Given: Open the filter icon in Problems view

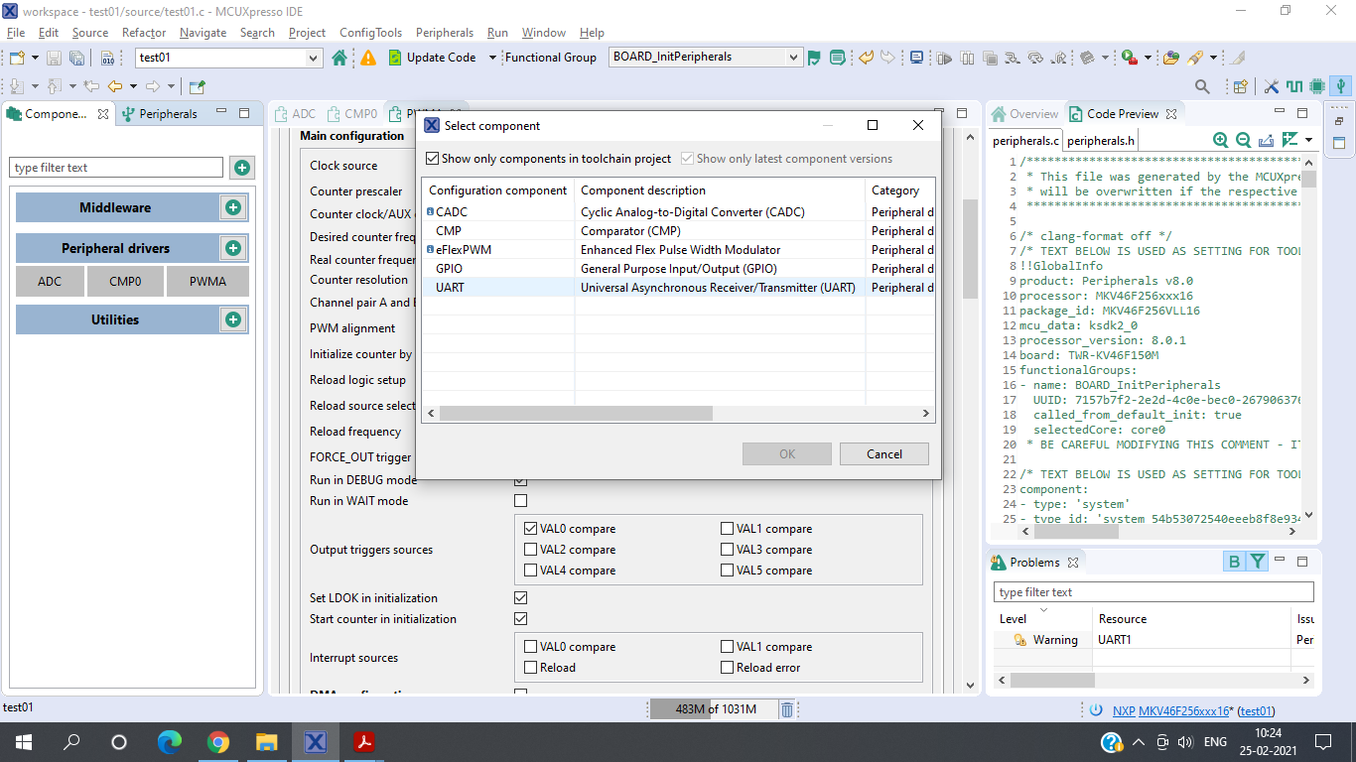Looking at the screenshot, I should (x=1255, y=561).
